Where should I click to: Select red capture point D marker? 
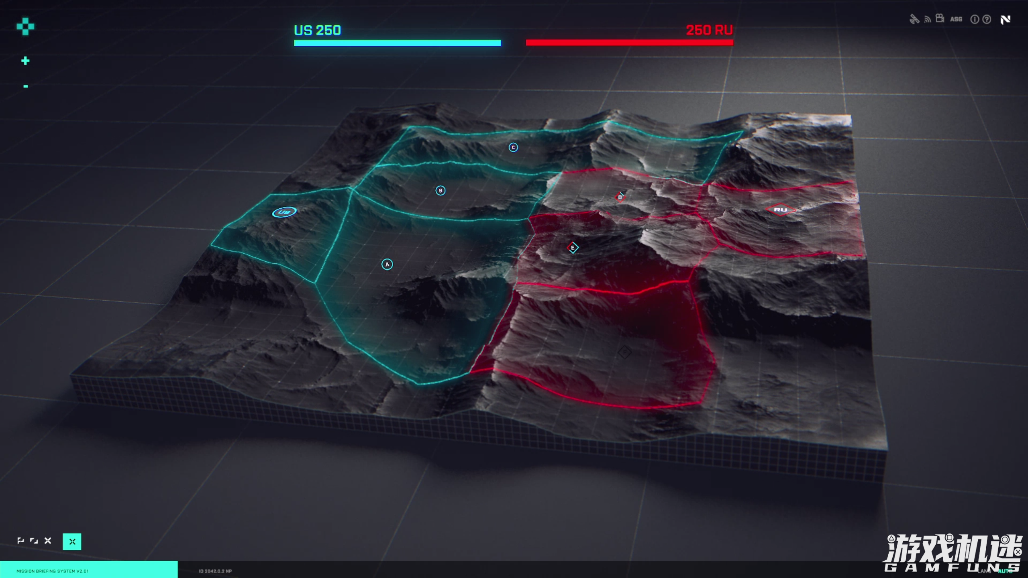coord(620,197)
